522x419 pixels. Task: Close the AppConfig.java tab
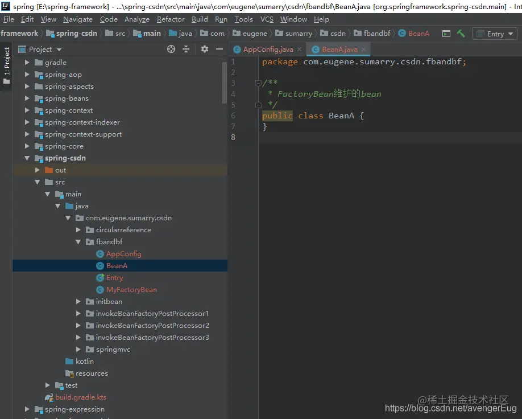(x=299, y=50)
